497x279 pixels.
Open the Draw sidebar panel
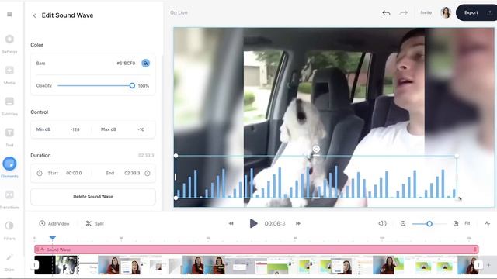coord(9,262)
